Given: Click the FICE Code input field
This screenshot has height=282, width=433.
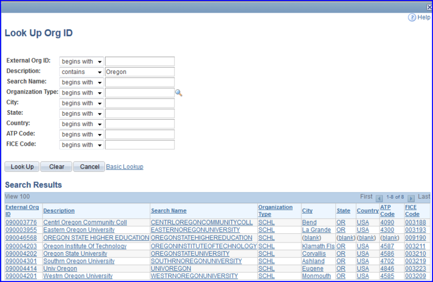Looking at the screenshot, I should 140,145.
